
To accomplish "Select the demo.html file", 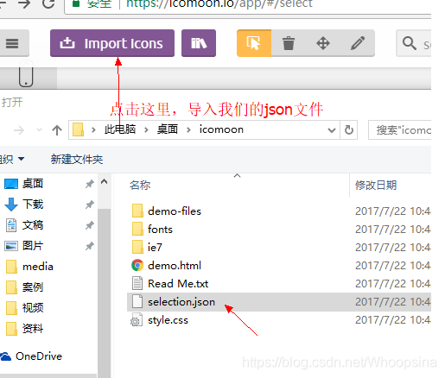I will pos(175,266).
